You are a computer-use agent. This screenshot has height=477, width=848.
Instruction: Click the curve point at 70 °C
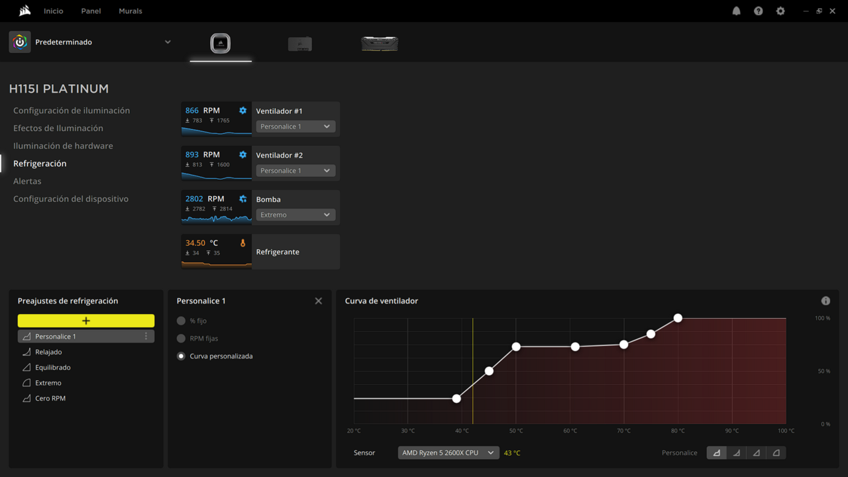(x=624, y=344)
